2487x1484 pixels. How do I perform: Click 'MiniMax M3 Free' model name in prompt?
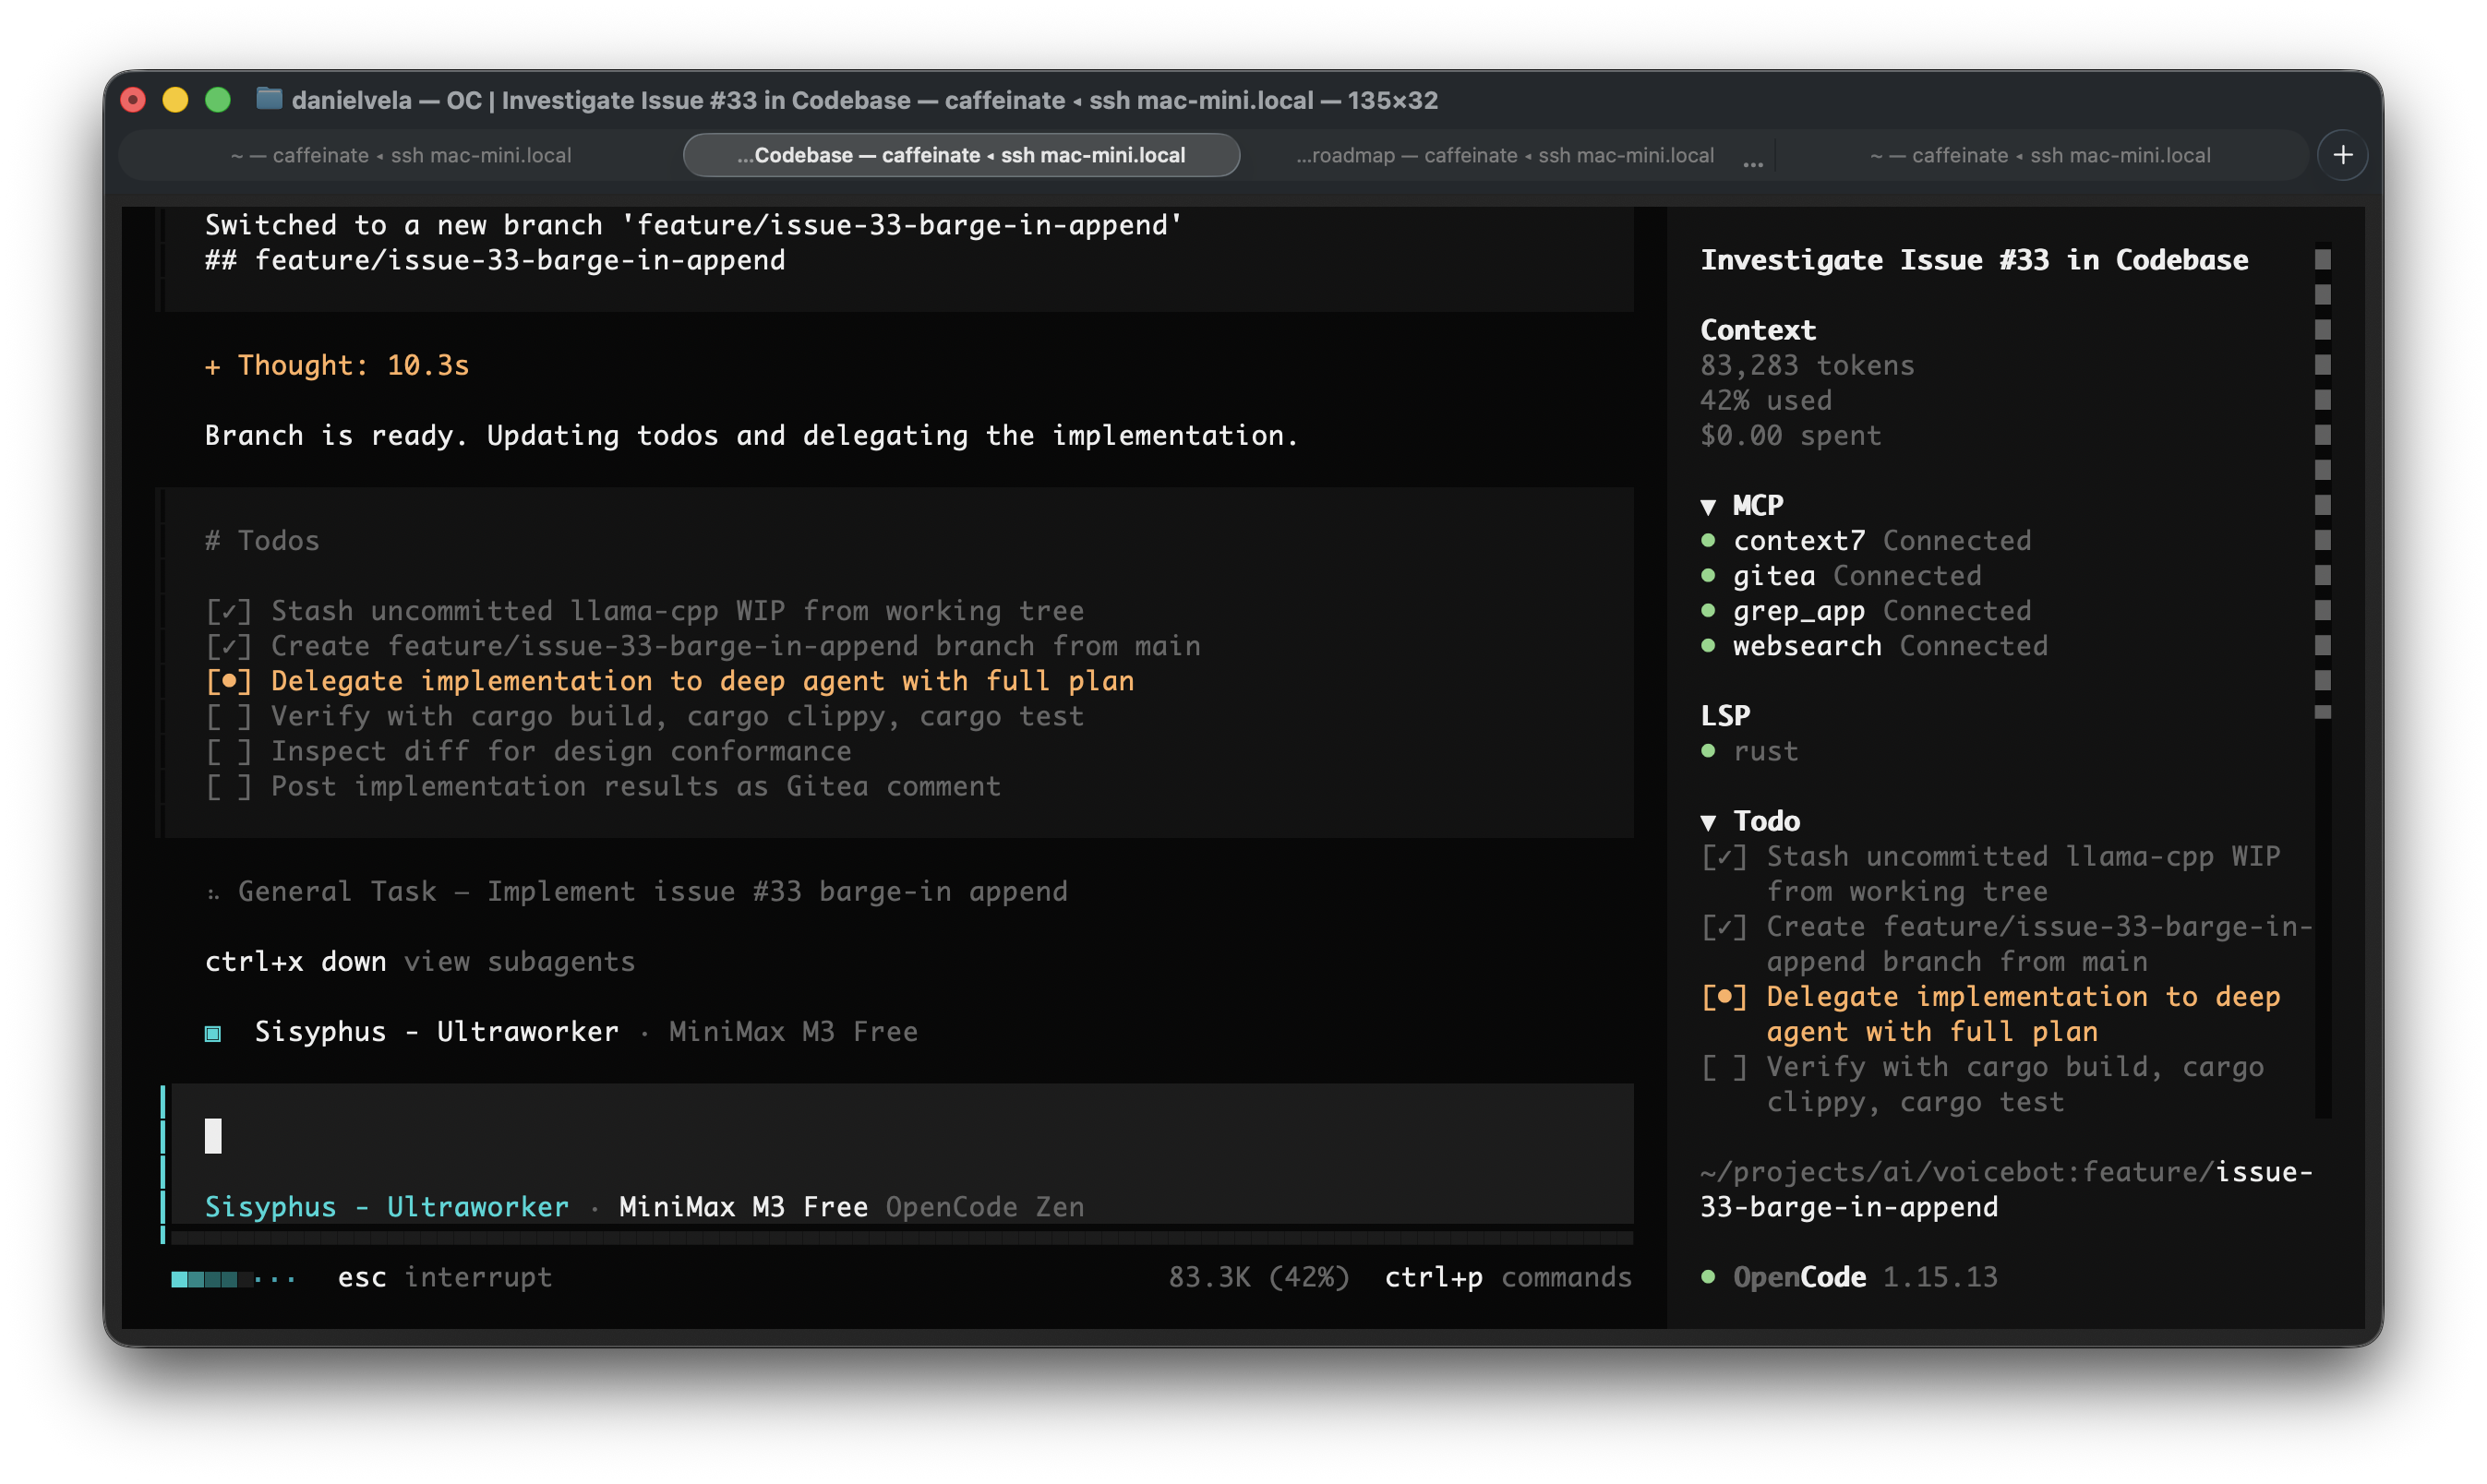coord(743,1207)
